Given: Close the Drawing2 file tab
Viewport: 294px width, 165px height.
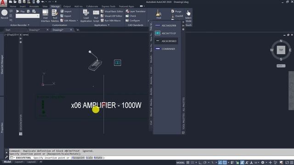Looking at the screenshot, I should pos(71,30).
